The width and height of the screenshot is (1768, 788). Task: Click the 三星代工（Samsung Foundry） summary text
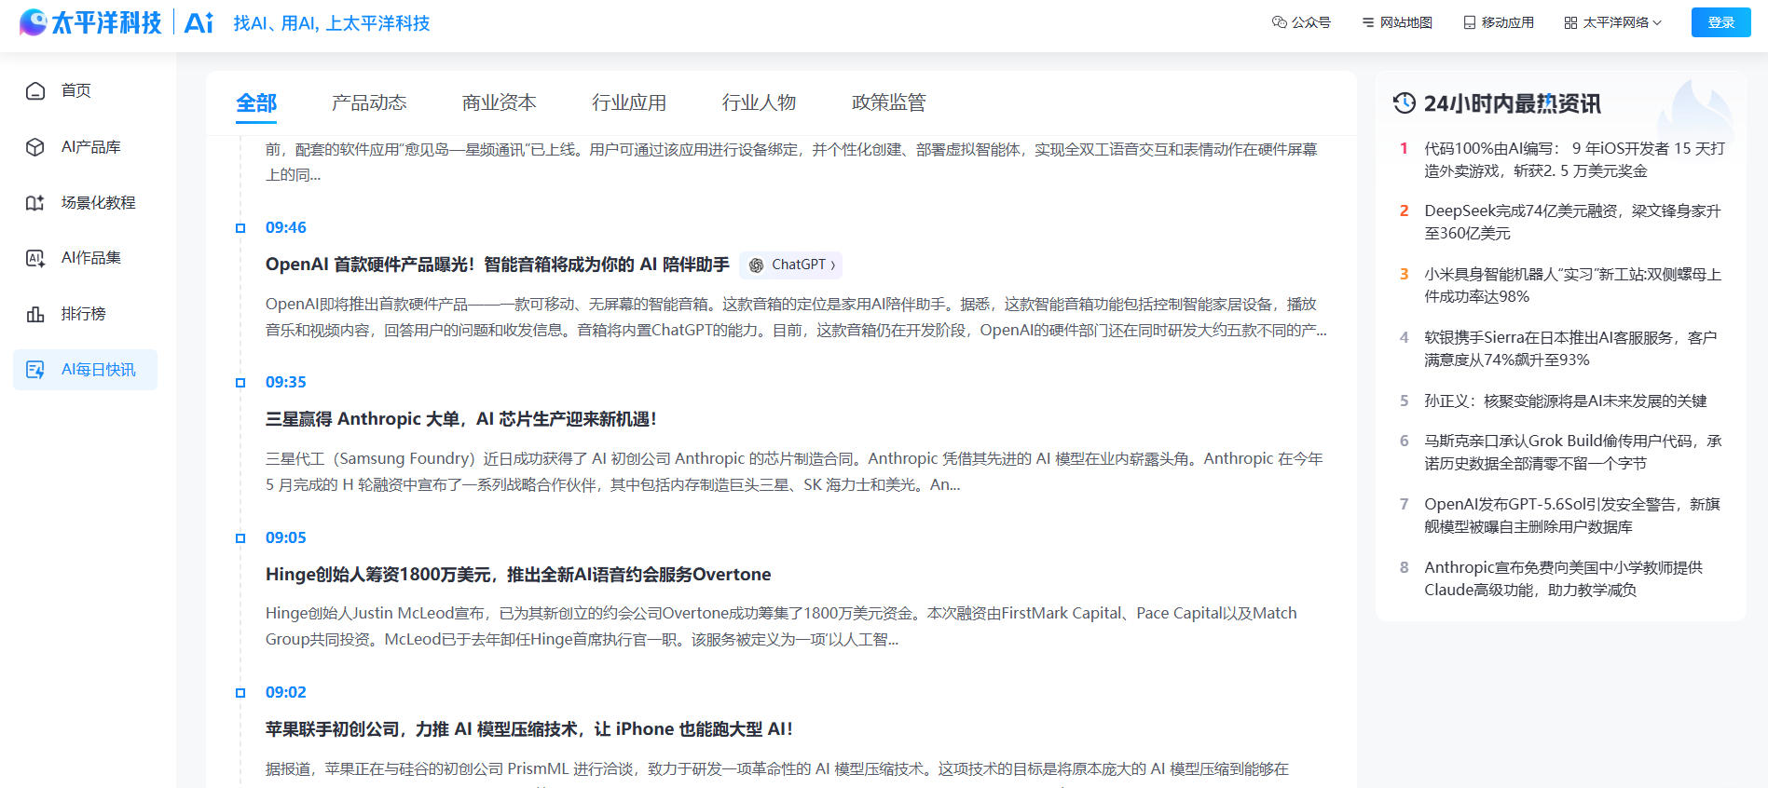[x=794, y=471]
